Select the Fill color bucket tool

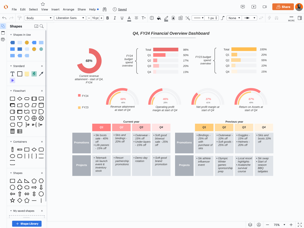pos(159,18)
